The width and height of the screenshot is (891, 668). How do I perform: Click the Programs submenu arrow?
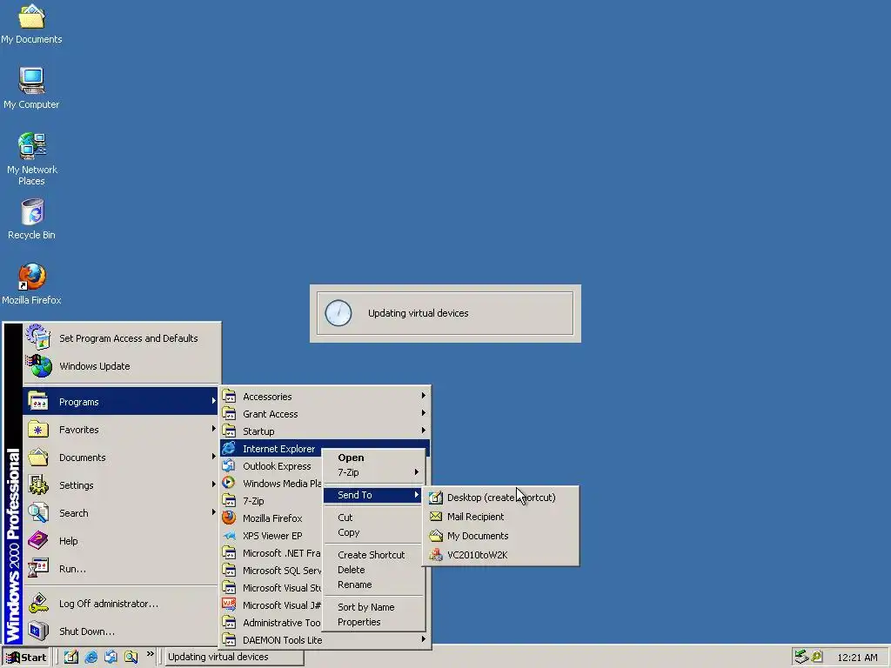(x=214, y=401)
